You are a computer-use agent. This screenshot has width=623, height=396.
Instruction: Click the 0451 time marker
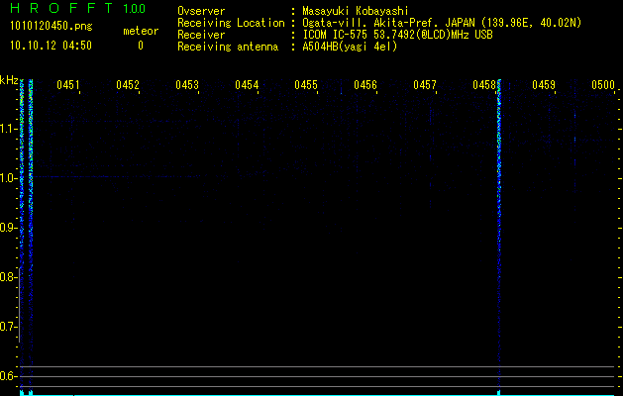click(68, 85)
